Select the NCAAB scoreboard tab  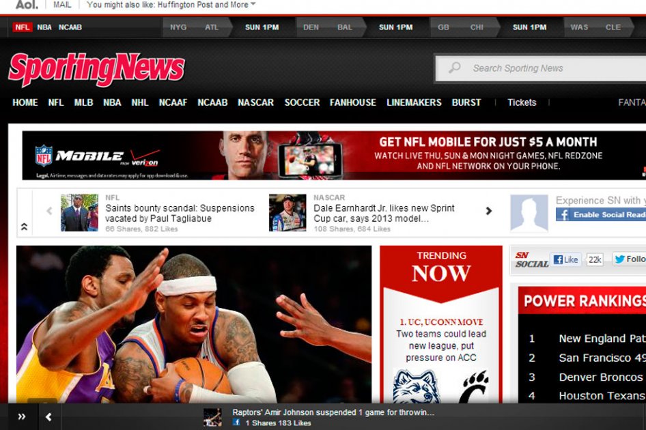click(x=70, y=27)
